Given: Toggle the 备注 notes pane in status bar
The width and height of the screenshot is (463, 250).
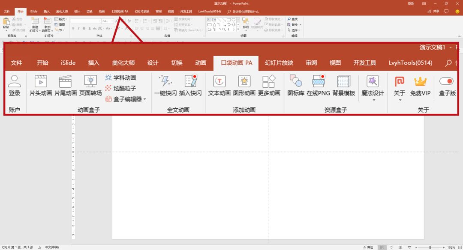Looking at the screenshot, I should pos(370,247).
